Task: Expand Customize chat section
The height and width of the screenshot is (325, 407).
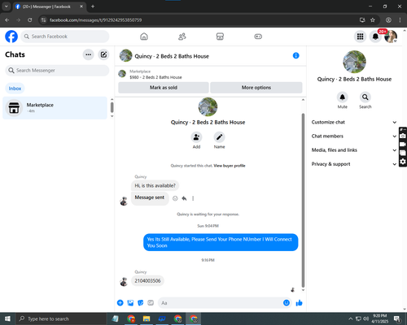Action: pos(354,122)
